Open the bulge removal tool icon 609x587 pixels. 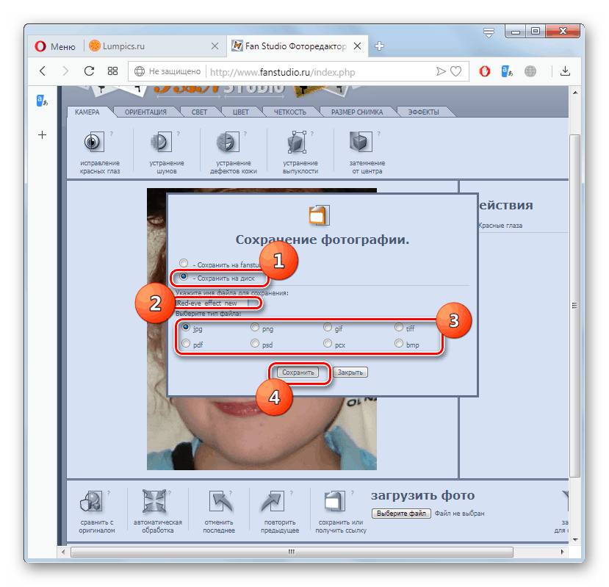297,143
